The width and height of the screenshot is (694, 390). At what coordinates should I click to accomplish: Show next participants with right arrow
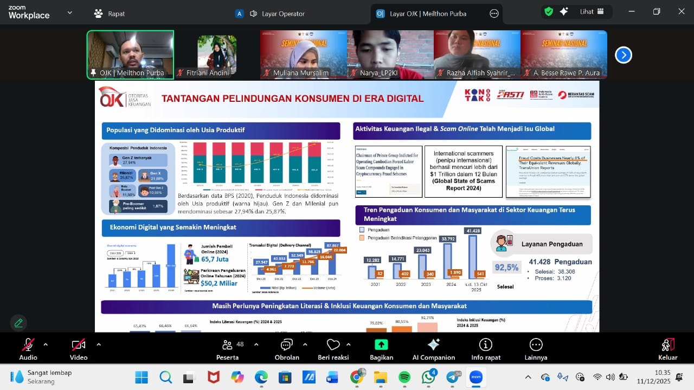pos(623,55)
